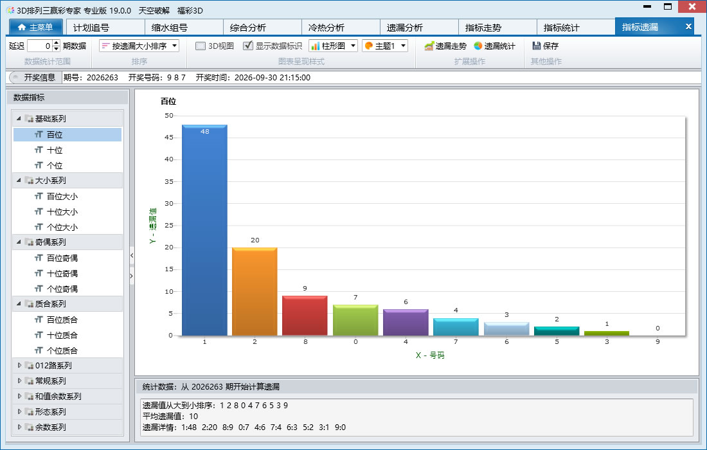
Task: Enable the 3D视图 checkbox
Action: click(201, 46)
